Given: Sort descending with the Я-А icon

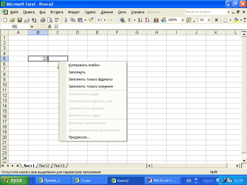Looking at the screenshot, I should [x=147, y=20].
